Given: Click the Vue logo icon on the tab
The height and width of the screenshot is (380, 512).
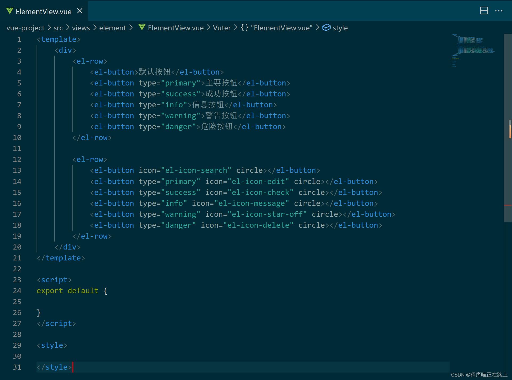Looking at the screenshot, I should 10,11.
